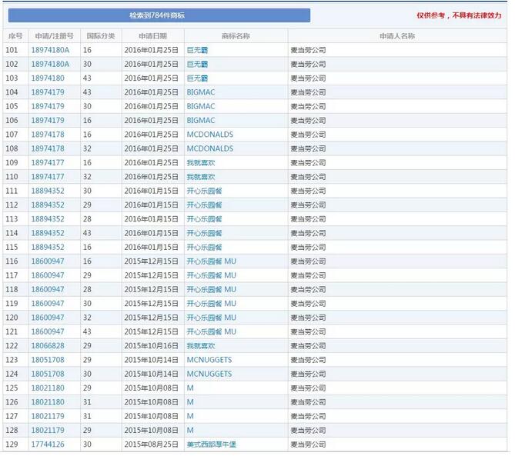
Task: Open BIGMAC trademark in row 106
Action: point(201,121)
